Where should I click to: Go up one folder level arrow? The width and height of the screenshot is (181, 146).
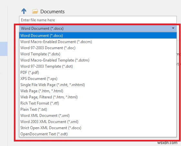24,11
